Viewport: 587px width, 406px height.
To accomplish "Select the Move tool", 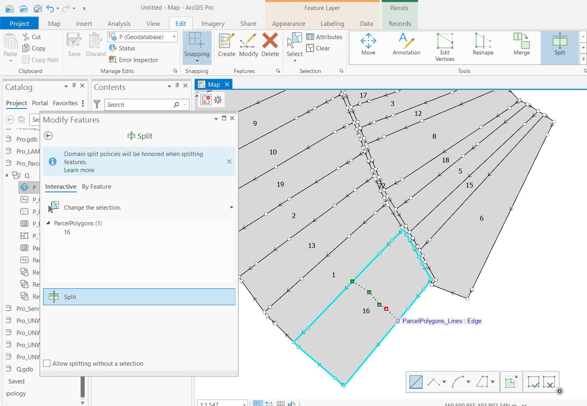I will (368, 44).
